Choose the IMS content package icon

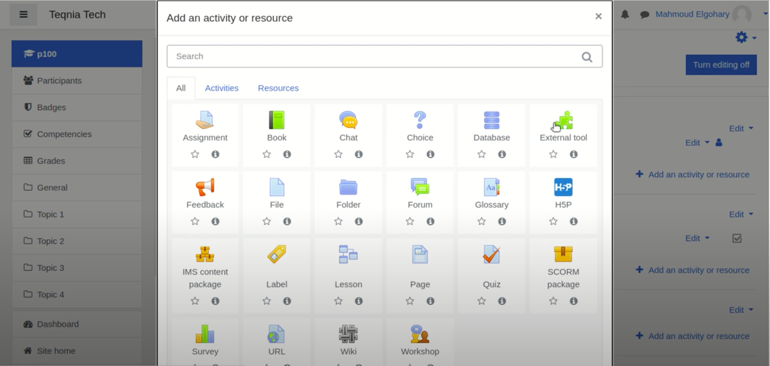[x=205, y=254]
